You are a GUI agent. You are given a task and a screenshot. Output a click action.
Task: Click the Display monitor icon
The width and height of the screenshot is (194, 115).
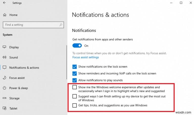click(5, 47)
